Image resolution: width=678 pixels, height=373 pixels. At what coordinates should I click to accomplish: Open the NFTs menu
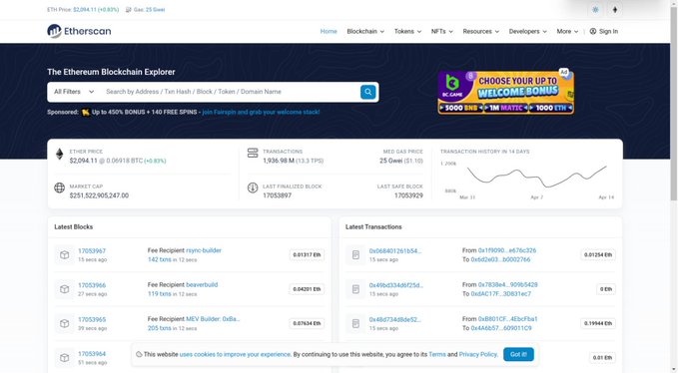(x=442, y=31)
